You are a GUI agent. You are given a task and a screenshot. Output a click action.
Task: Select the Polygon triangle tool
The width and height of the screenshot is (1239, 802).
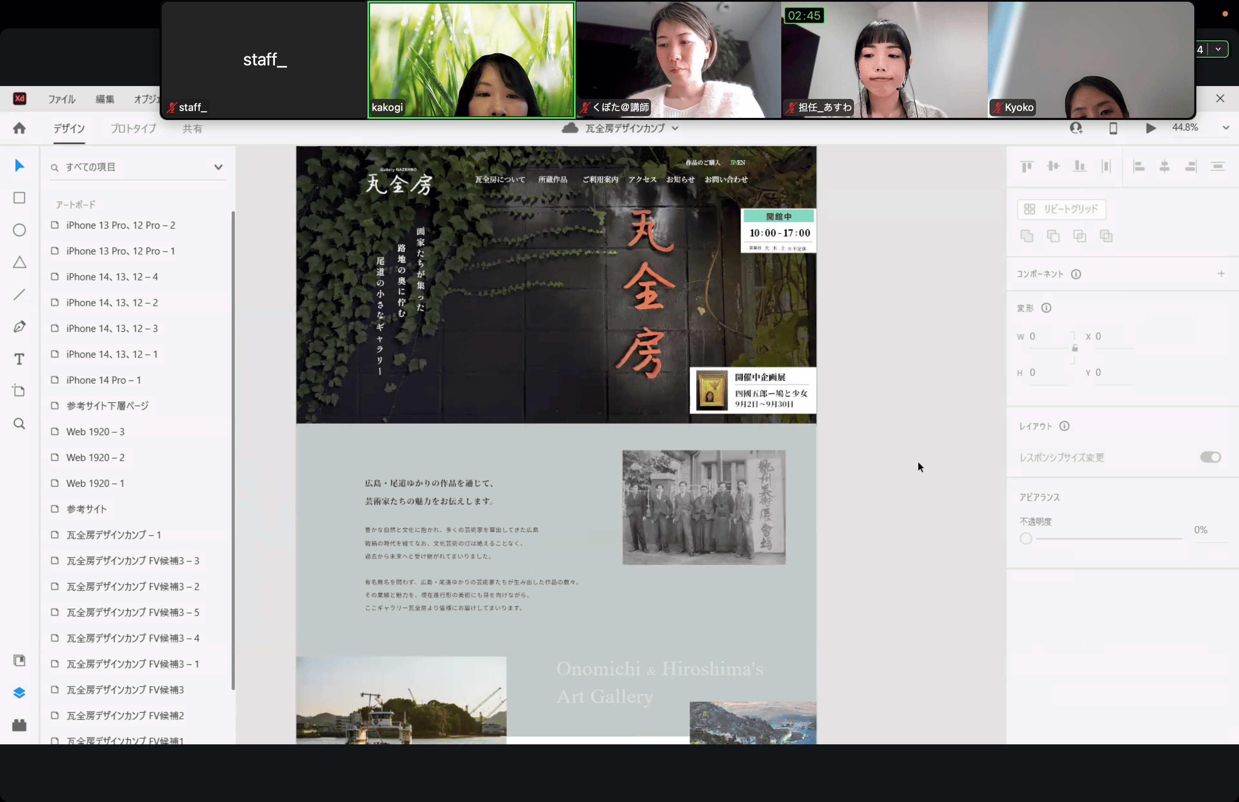pyautogui.click(x=19, y=262)
